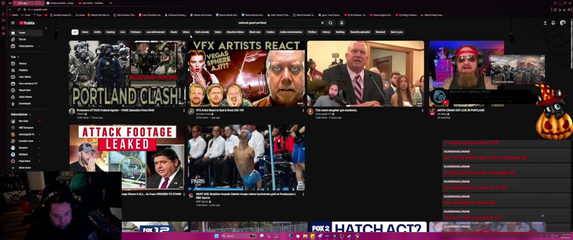Open Watch later list
The image size is (573, 240).
coord(25,90)
